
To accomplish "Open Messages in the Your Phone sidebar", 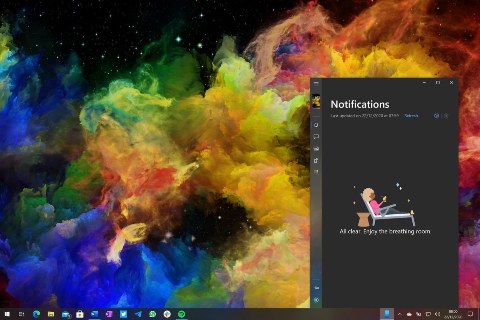I will point(316,136).
